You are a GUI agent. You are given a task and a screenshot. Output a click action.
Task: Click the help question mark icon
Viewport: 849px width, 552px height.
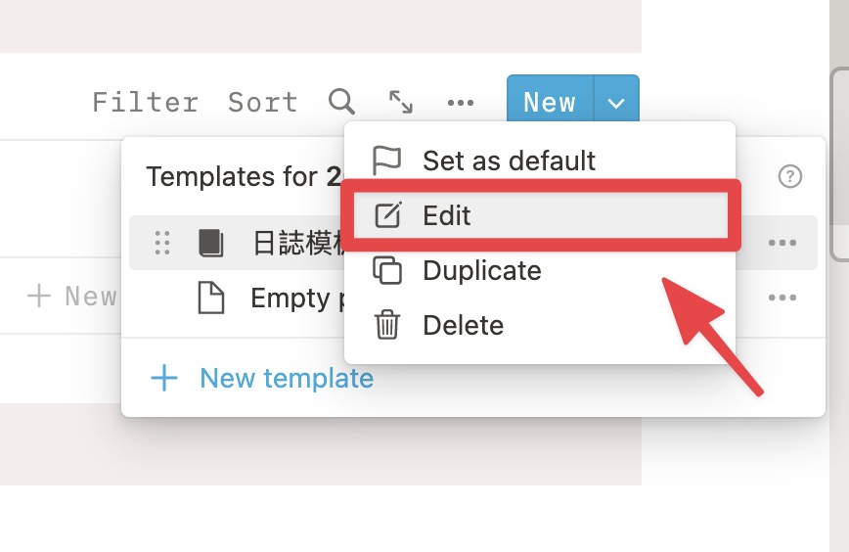(790, 176)
